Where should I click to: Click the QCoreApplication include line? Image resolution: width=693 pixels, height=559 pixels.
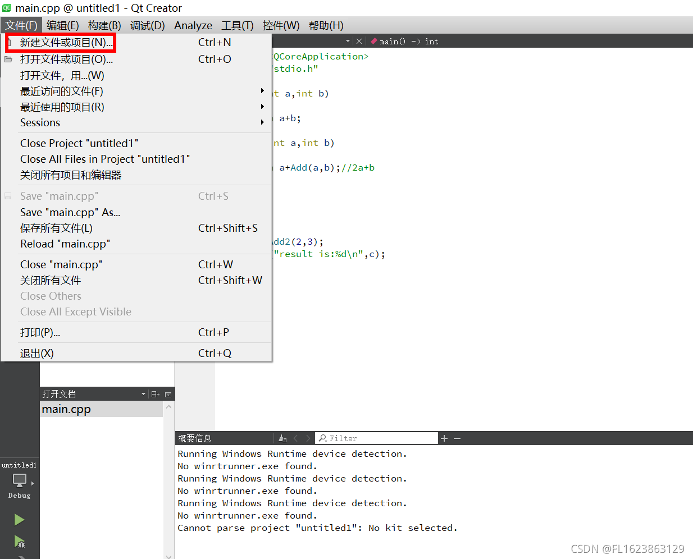tap(321, 56)
